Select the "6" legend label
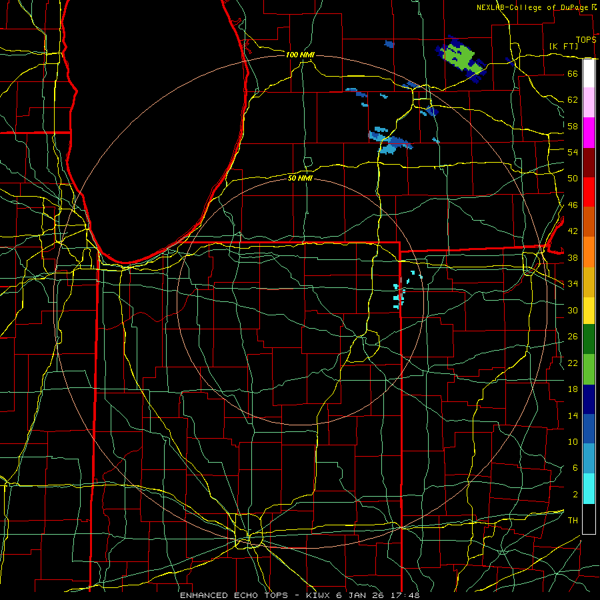 575,468
